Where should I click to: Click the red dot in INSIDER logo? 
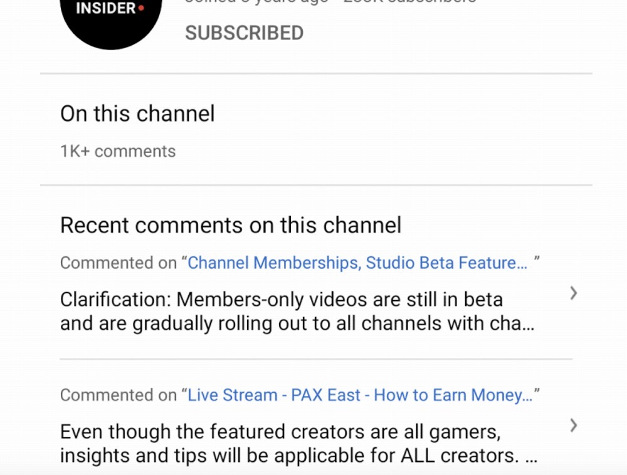tap(140, 8)
